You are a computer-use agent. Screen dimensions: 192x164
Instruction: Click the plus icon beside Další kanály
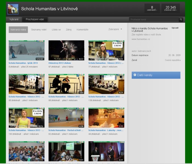coord(135,75)
